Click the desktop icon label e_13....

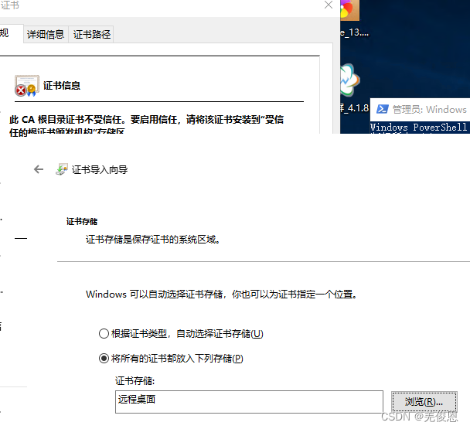coord(354,32)
